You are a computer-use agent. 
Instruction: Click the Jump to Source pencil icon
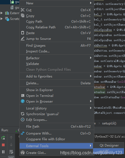tap(23, 38)
